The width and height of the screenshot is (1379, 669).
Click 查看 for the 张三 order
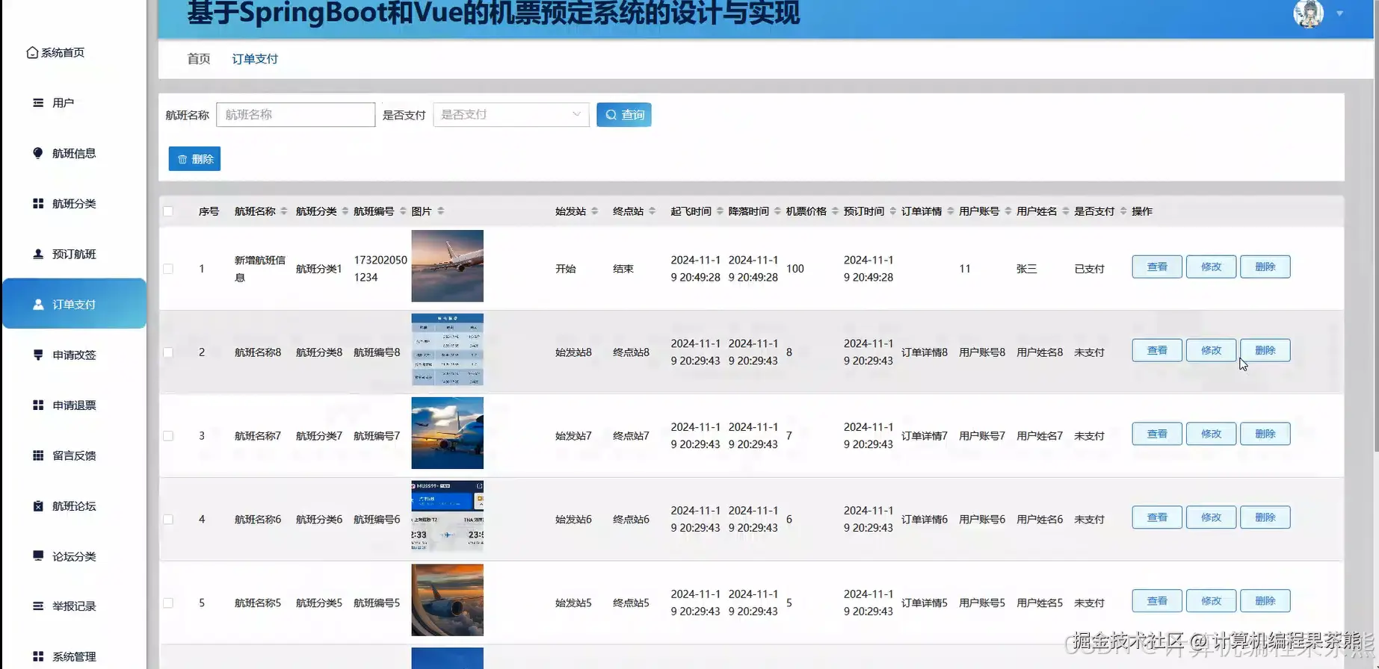1157,267
